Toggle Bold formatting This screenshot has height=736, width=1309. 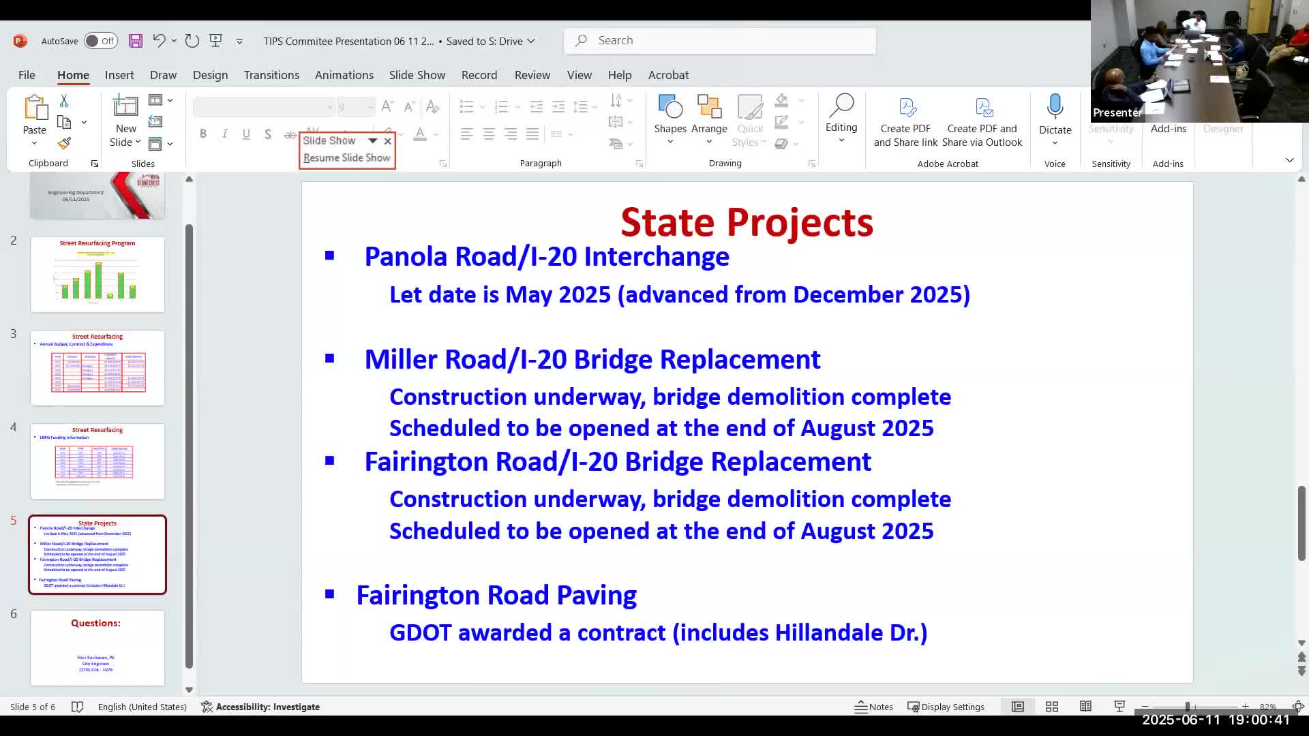pyautogui.click(x=203, y=134)
